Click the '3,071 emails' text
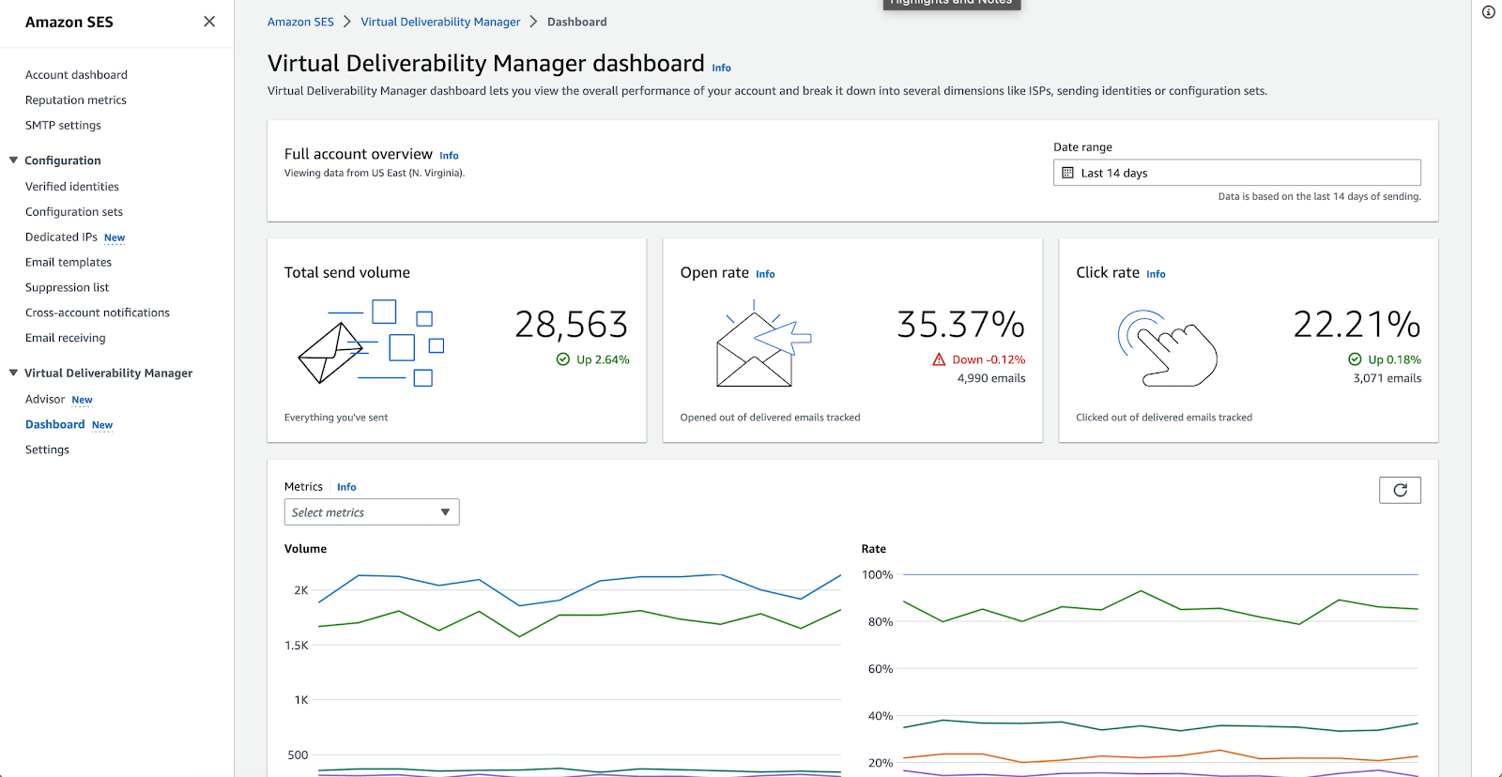1502x777 pixels. [1387, 378]
